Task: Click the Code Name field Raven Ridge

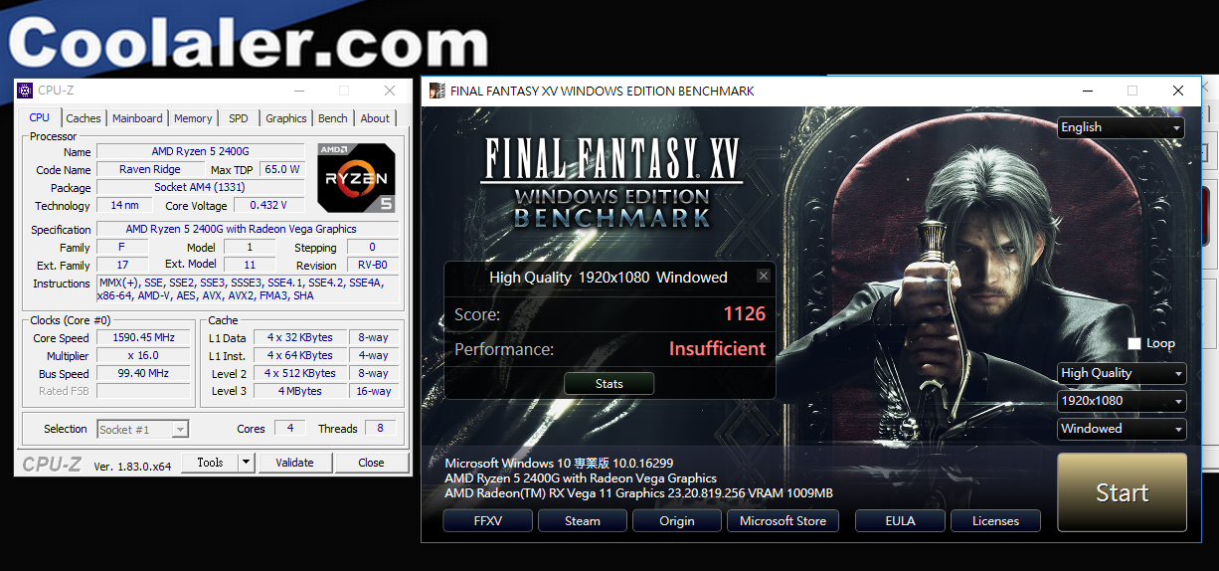Action: click(150, 170)
